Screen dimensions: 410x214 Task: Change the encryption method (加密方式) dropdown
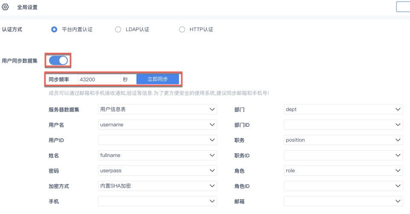click(x=157, y=186)
